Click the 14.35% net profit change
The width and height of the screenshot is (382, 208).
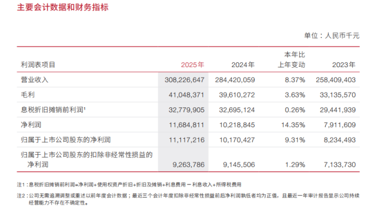(x=293, y=125)
